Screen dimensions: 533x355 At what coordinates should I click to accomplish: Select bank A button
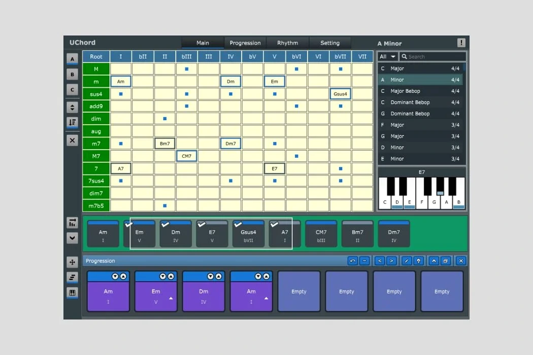coord(72,59)
